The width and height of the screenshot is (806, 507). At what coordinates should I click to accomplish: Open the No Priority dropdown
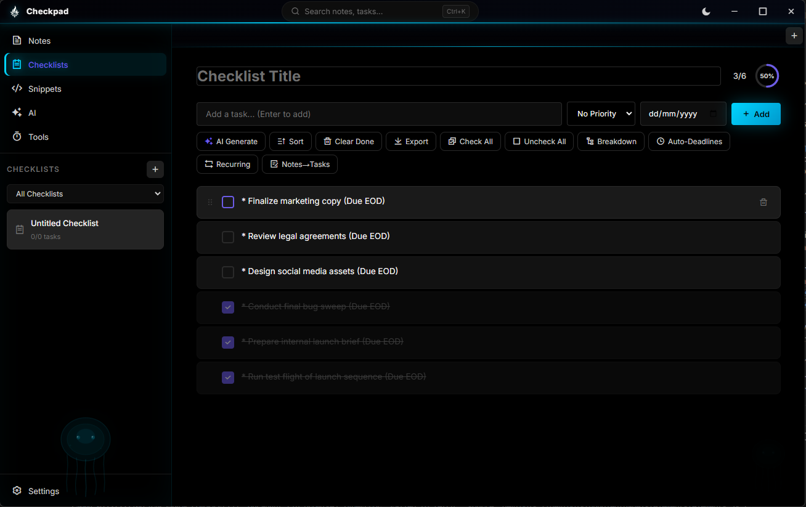pyautogui.click(x=601, y=113)
